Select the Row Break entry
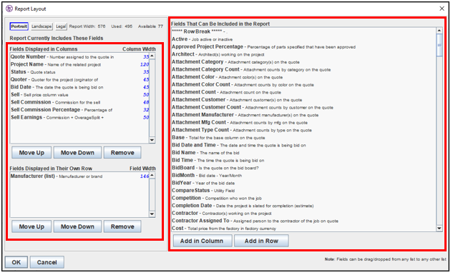This screenshot has width=453, height=275. point(303,31)
